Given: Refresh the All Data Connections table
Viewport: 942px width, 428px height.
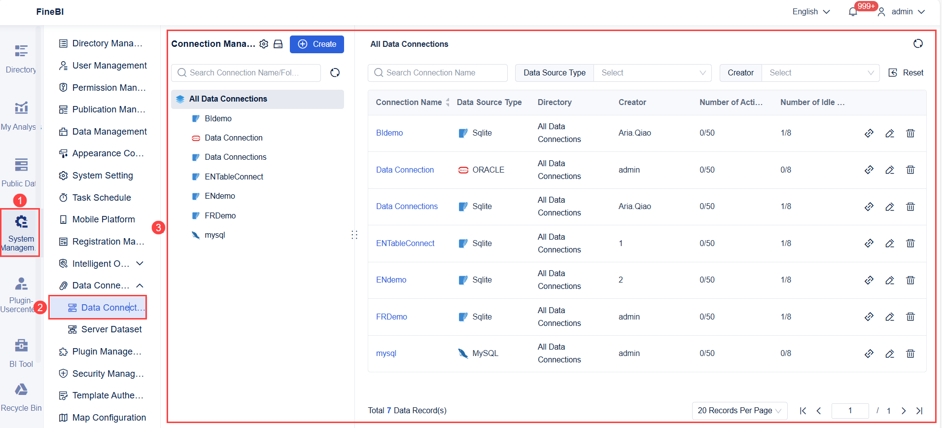Looking at the screenshot, I should pyautogui.click(x=918, y=44).
